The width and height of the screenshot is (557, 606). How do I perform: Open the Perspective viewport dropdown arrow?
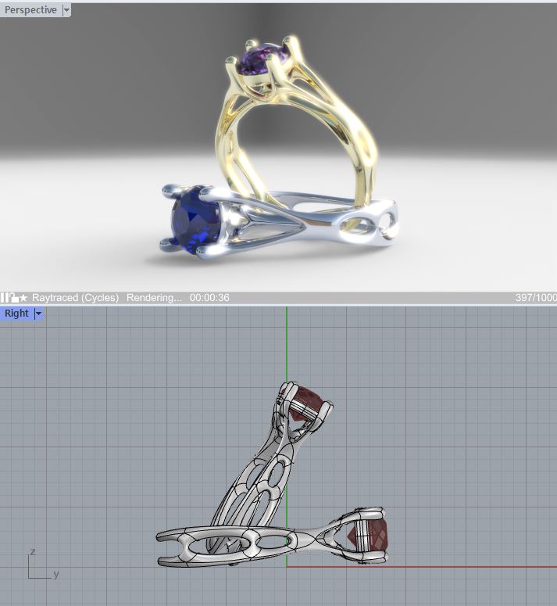(66, 10)
